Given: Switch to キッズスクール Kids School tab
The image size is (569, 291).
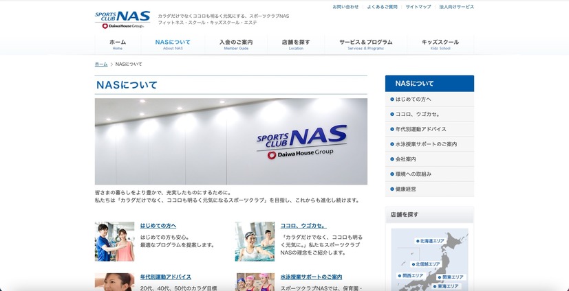Looking at the screenshot, I should 440,44.
